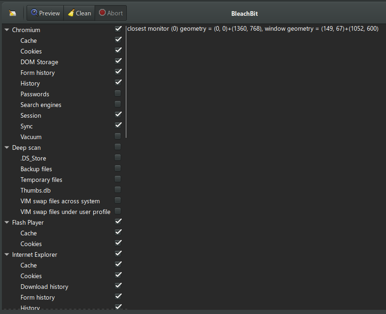Uncheck Internet Explorer Cookies checkbox
This screenshot has height=314, width=386.
pyautogui.click(x=118, y=275)
